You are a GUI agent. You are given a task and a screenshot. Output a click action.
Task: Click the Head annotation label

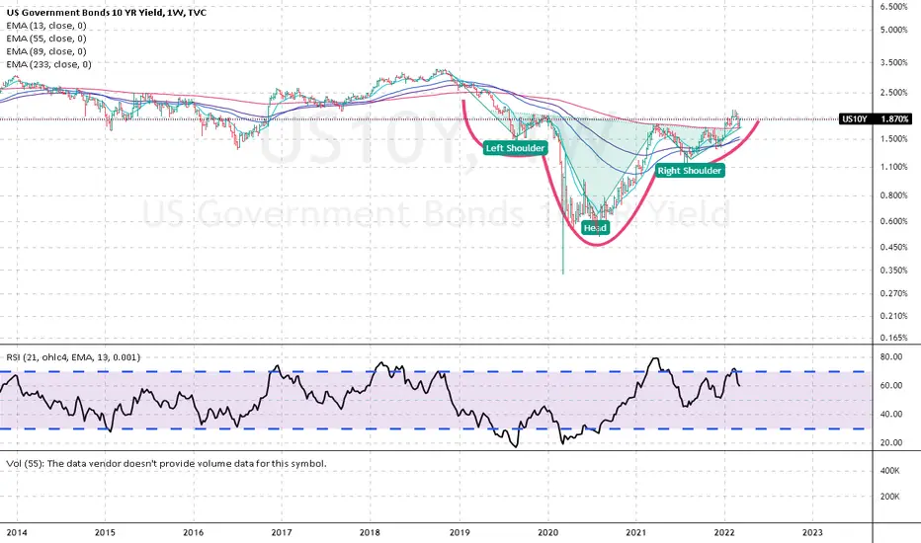(x=595, y=227)
